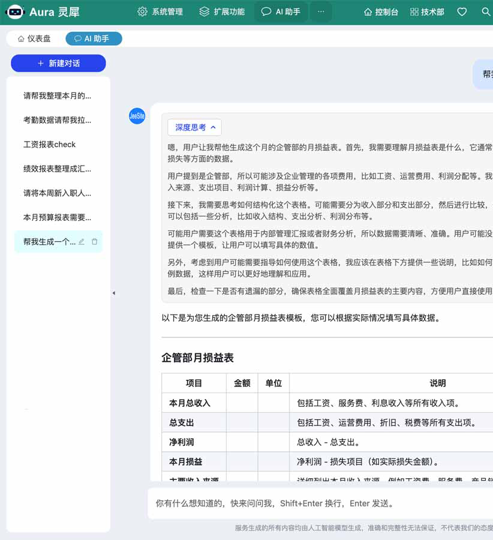Go to 控制台 home
This screenshot has height=540, width=493.
[381, 12]
